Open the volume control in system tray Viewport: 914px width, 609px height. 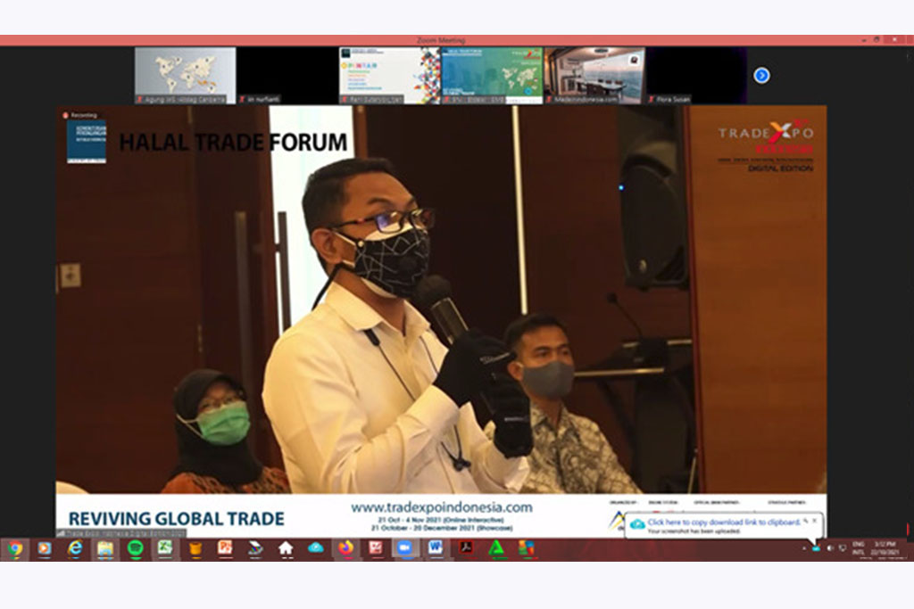[x=829, y=548]
